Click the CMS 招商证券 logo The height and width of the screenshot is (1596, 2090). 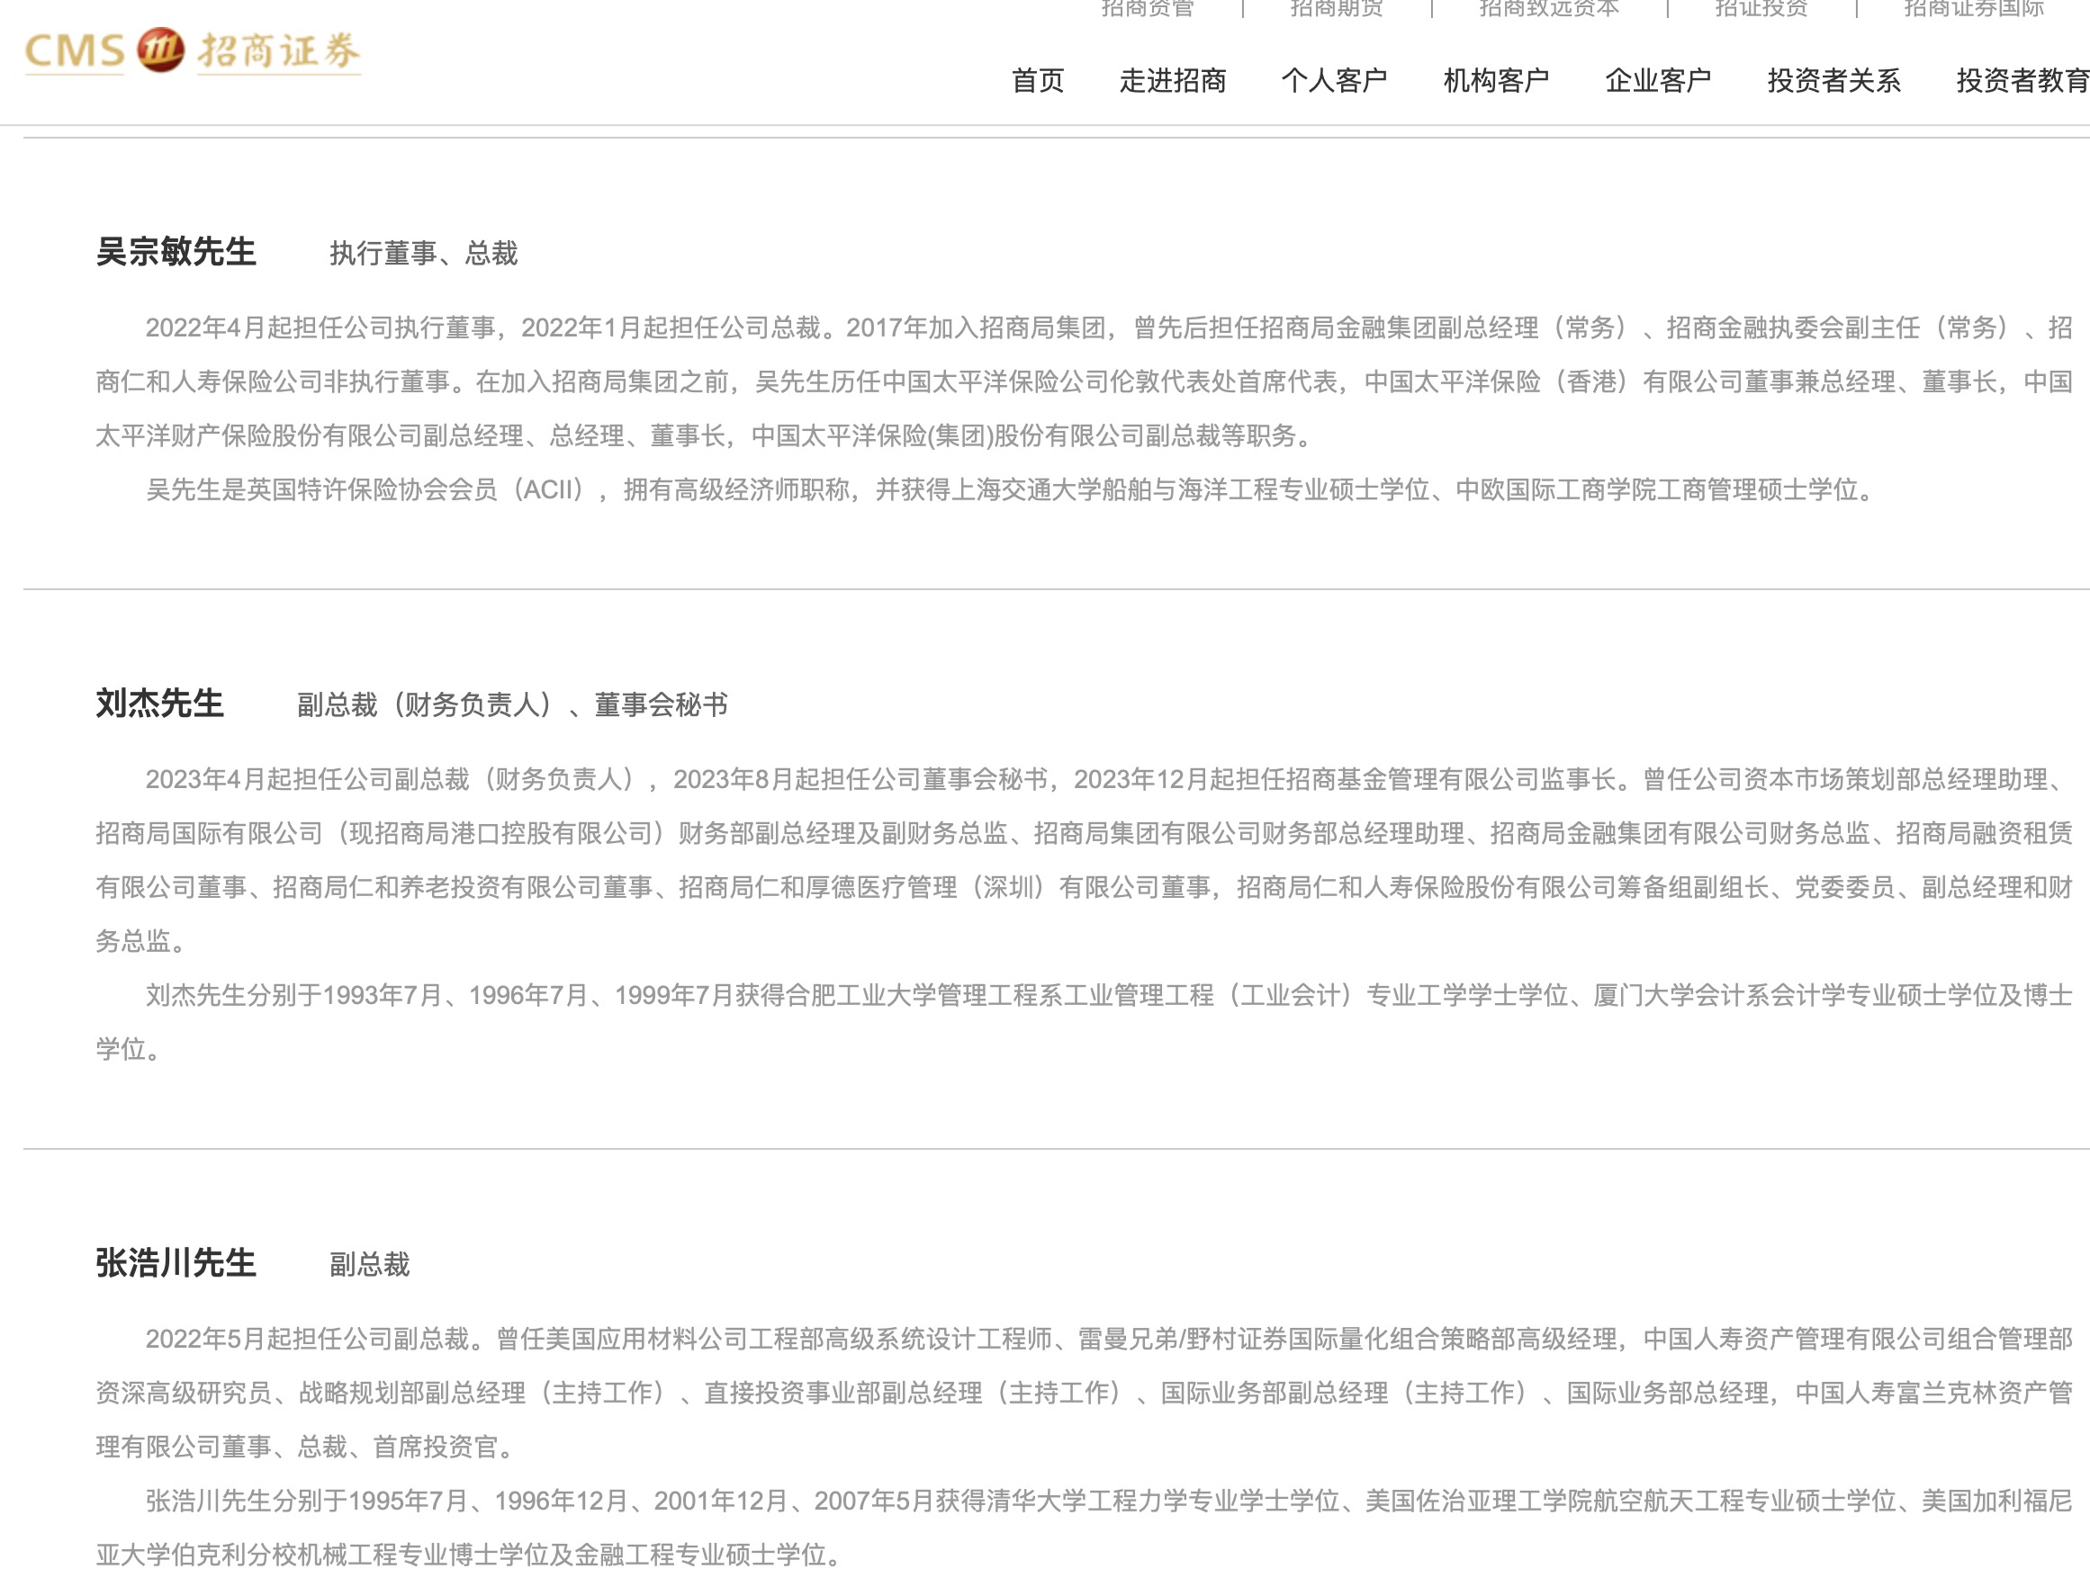tap(192, 51)
